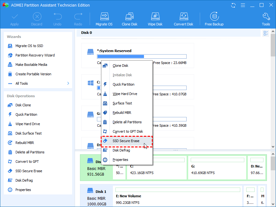Viewport: 276px width, 207px height.
Task: Select Clone Disk in context menu
Action: pos(127,66)
